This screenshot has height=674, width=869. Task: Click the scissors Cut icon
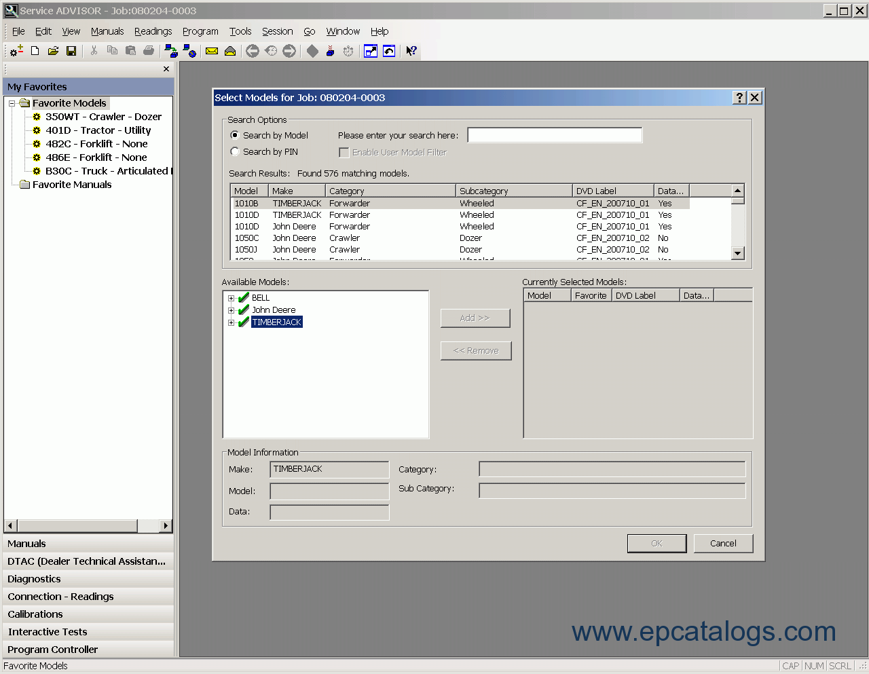pos(94,51)
